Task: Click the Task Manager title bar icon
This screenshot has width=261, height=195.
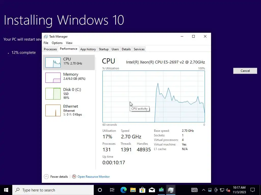Action: [x=46, y=37]
